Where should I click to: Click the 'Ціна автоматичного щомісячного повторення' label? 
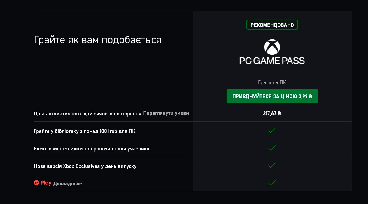point(87,113)
